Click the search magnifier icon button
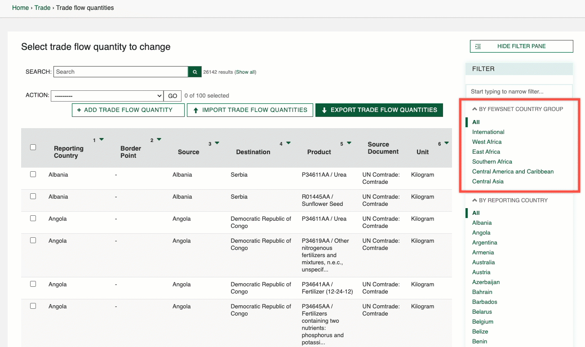Image resolution: width=585 pixels, height=347 pixels. point(195,72)
